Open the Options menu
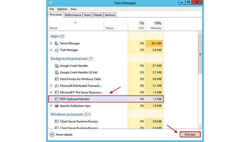 click(x=62, y=9)
